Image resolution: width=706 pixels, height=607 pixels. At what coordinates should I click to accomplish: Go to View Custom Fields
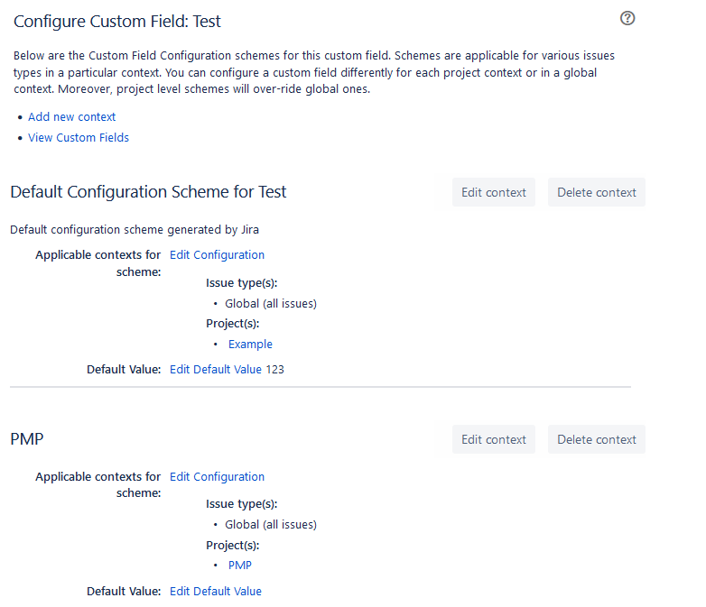click(79, 138)
